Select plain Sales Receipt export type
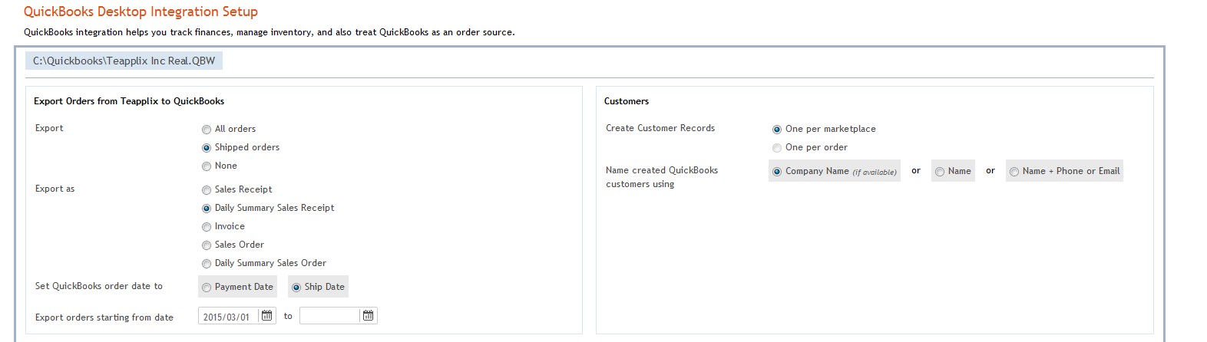Viewport: 1207px width, 342px height. coord(207,190)
